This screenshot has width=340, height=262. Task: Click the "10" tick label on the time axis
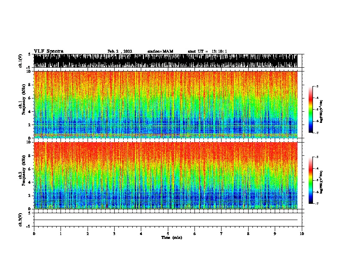(302, 234)
